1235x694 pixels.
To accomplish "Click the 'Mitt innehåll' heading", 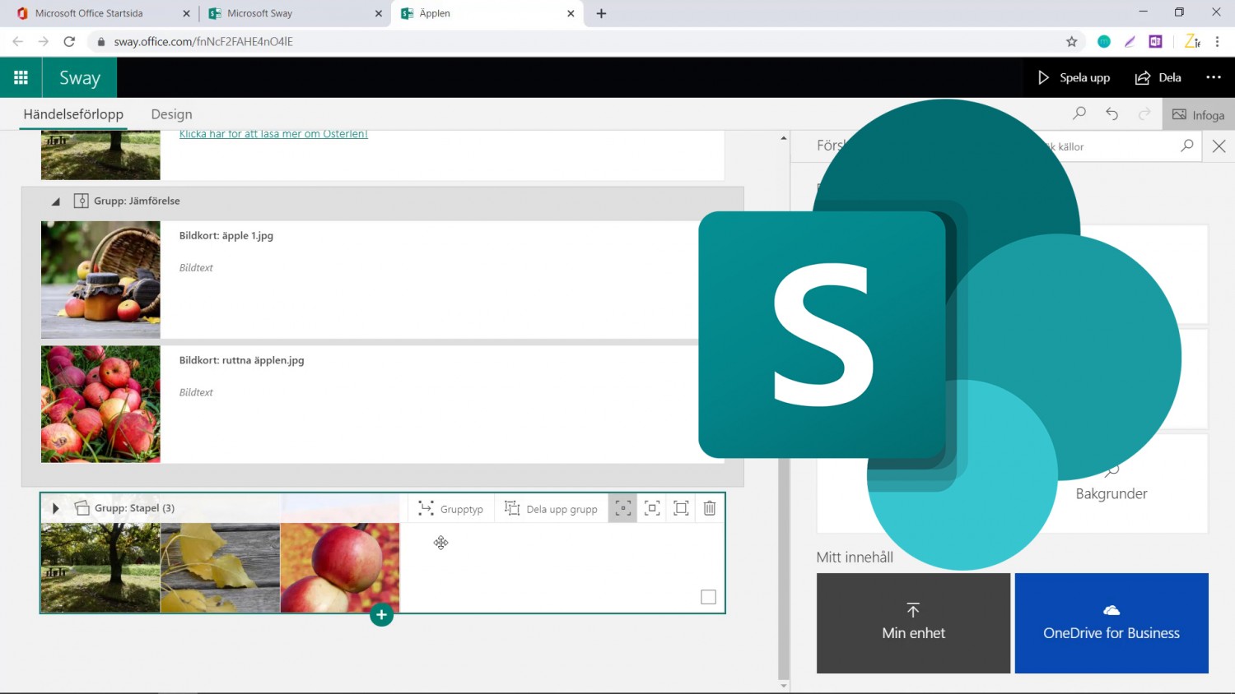I will pyautogui.click(x=855, y=557).
